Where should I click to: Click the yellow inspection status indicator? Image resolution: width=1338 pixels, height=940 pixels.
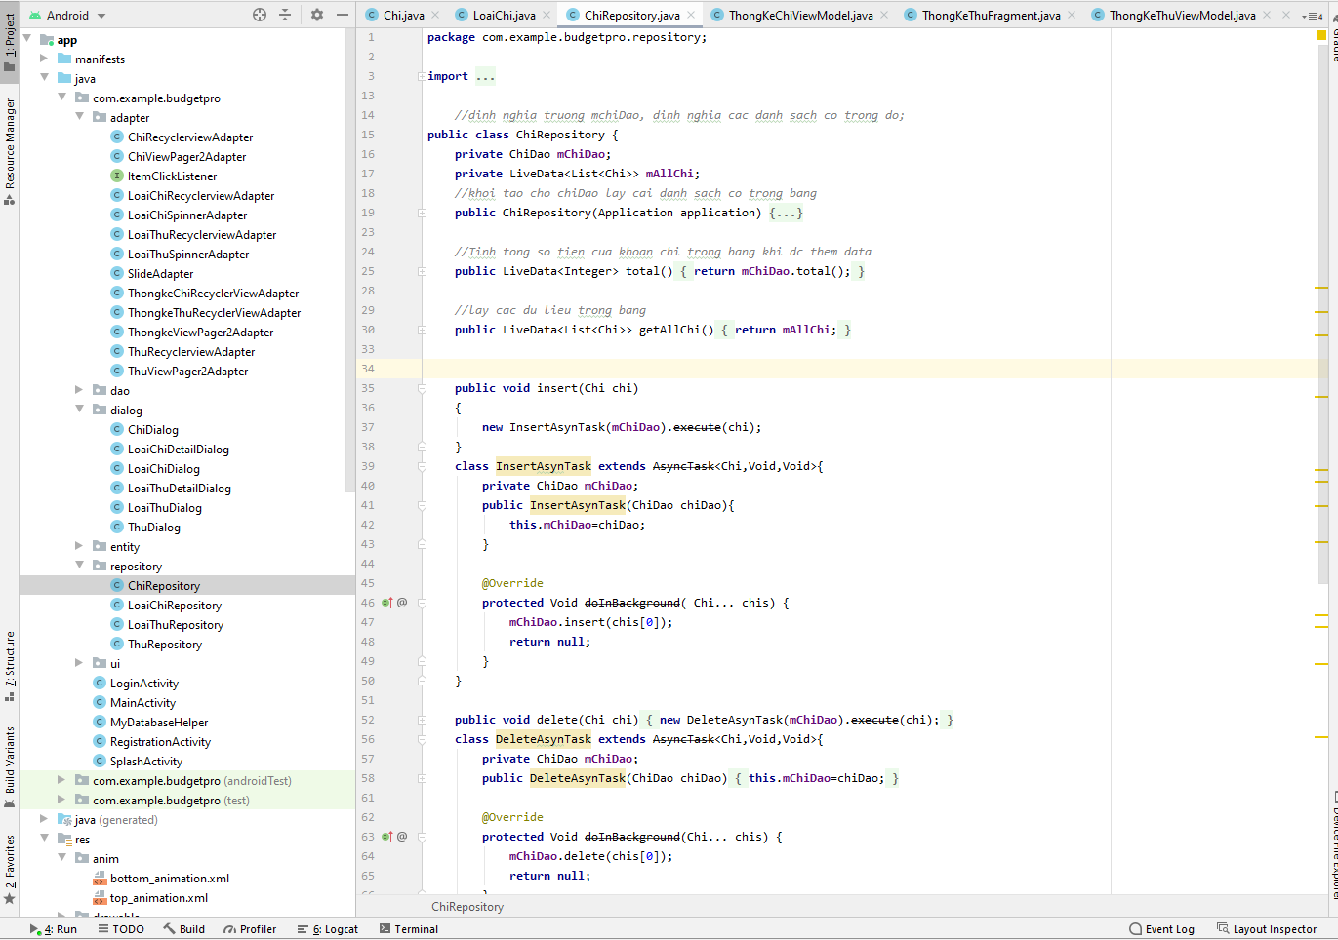[x=1321, y=35]
